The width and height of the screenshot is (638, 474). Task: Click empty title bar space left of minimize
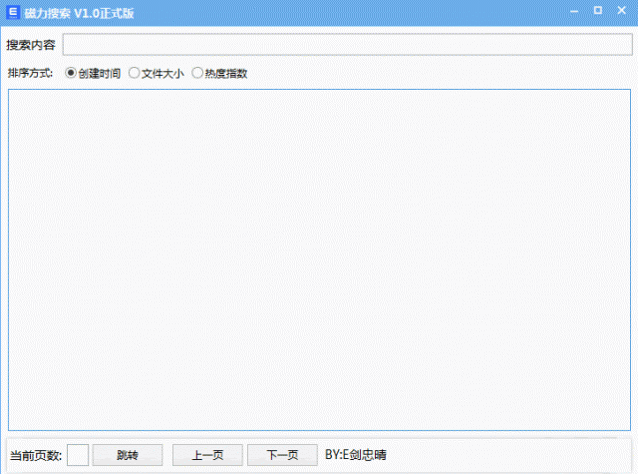[x=399, y=11]
